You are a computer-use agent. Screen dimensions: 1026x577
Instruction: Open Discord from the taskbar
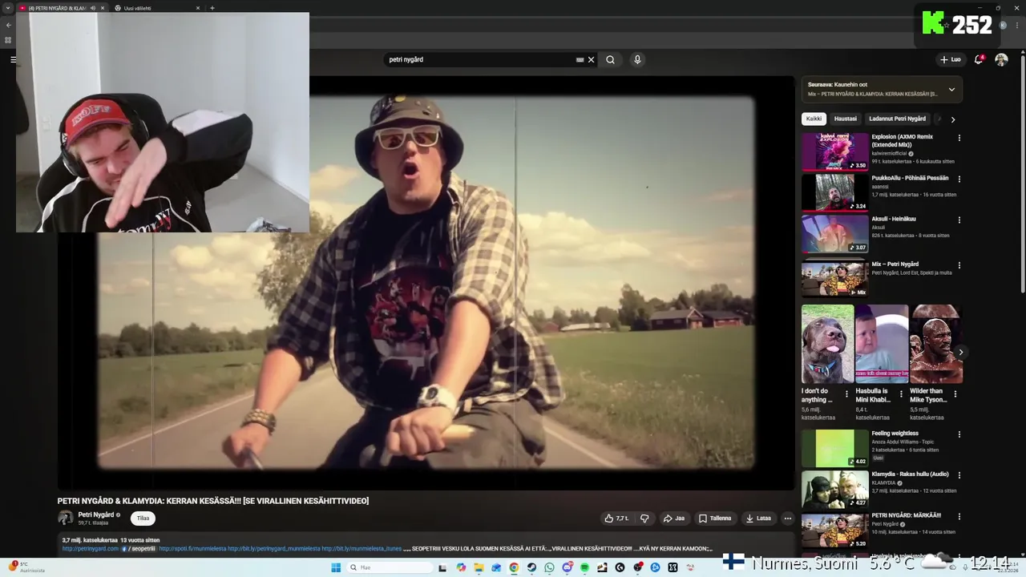click(567, 567)
